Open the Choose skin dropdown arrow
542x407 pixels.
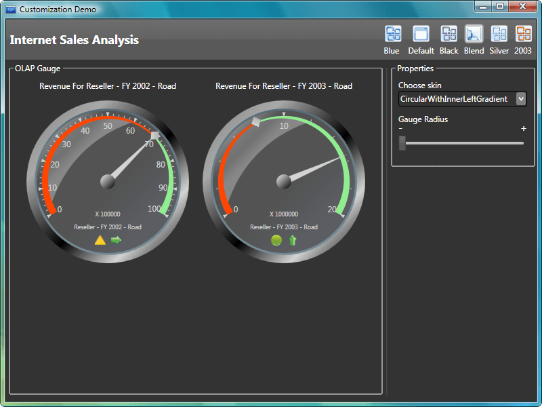pos(520,99)
